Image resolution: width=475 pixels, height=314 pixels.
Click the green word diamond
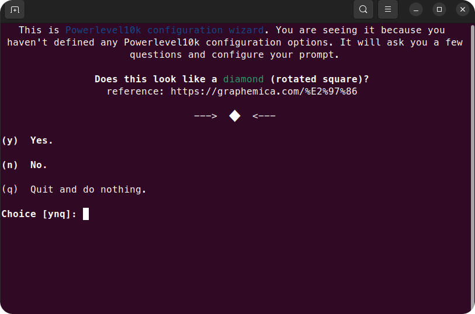[x=243, y=79]
